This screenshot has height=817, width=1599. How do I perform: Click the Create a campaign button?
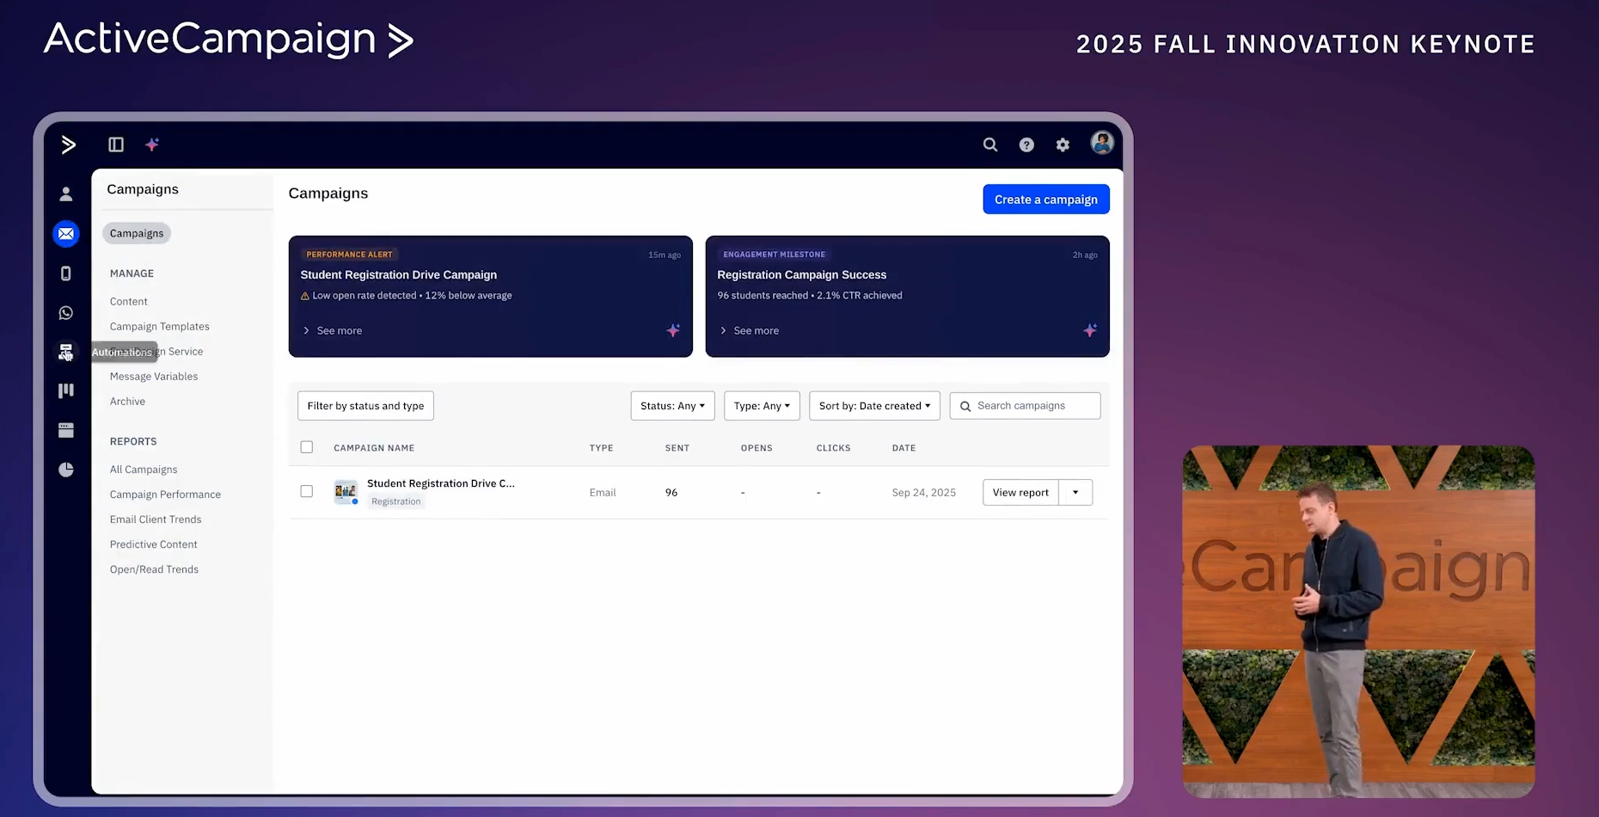pyautogui.click(x=1045, y=200)
